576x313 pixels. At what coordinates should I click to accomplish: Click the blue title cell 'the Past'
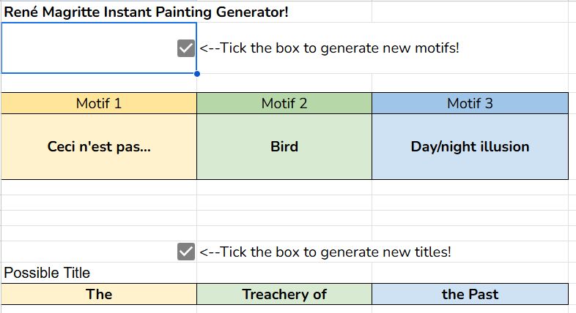click(470, 294)
